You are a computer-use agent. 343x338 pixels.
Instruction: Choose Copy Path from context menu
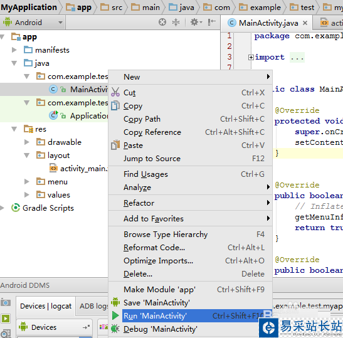(191, 119)
